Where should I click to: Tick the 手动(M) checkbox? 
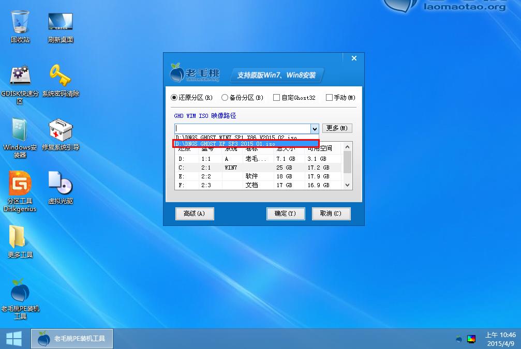coord(329,98)
